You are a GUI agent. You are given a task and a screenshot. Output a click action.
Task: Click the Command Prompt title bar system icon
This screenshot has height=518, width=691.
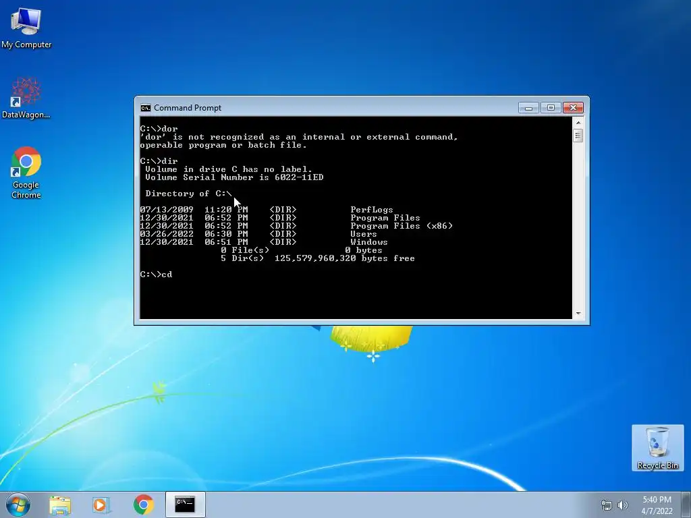(x=146, y=108)
